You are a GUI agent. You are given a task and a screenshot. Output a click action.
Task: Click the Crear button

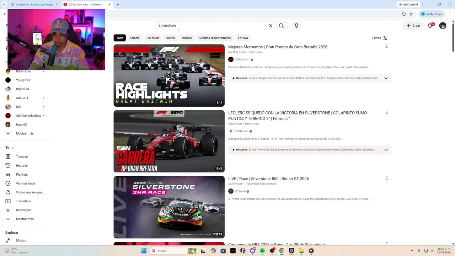tap(413, 26)
